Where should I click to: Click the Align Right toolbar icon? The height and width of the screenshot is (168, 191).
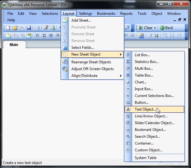[x=179, y=36]
